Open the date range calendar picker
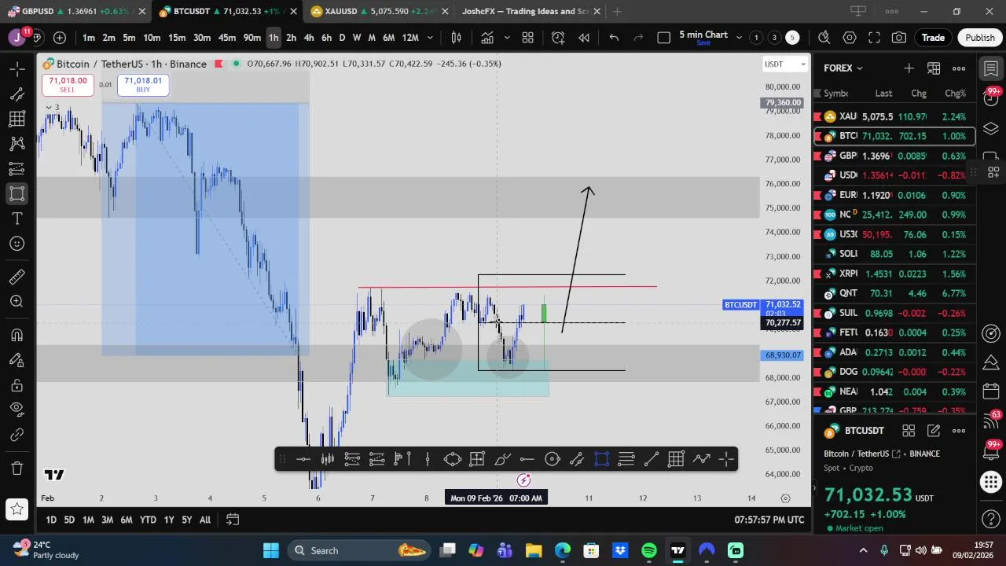The image size is (1006, 566). click(x=233, y=520)
